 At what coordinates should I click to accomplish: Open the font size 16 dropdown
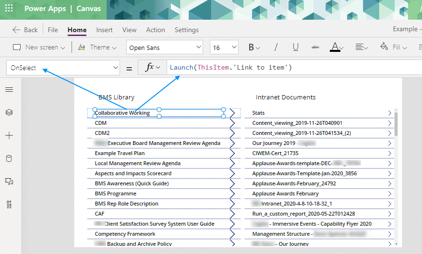pyautogui.click(x=224, y=47)
